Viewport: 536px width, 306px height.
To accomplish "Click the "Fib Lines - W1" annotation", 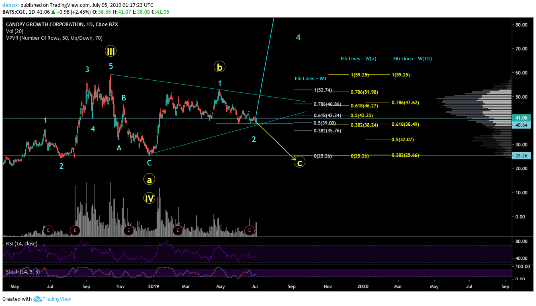I will [311, 79].
